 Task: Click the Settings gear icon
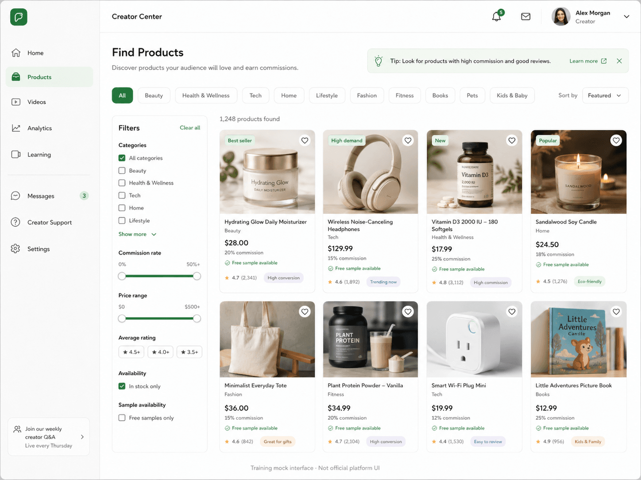pyautogui.click(x=15, y=249)
